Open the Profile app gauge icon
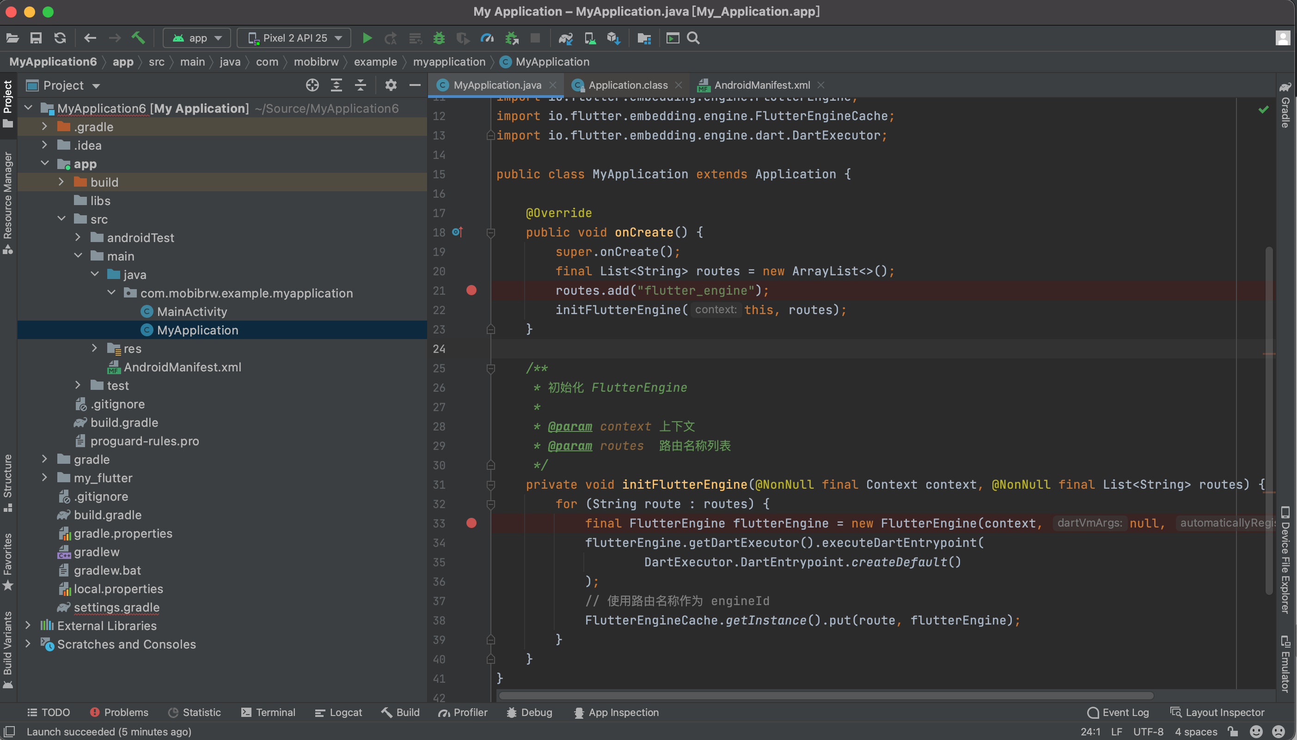Screen dimensions: 1297x740 pyautogui.click(x=487, y=38)
